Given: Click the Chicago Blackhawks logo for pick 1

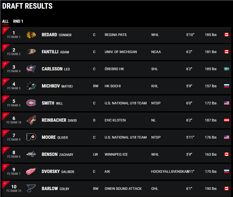Looking at the screenshot, I should click(x=31, y=35).
